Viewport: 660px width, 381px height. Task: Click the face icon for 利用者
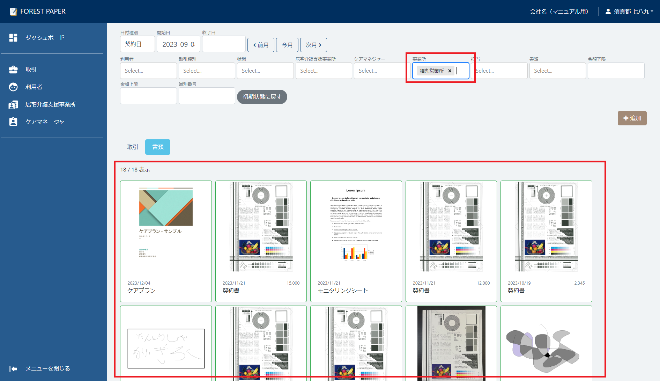(x=13, y=87)
